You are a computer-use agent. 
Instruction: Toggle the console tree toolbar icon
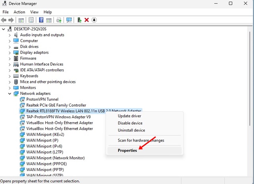coord(21,20)
